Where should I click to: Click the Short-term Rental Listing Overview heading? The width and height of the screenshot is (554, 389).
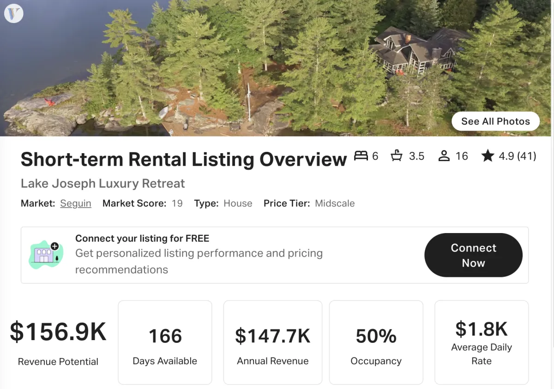coord(184,160)
